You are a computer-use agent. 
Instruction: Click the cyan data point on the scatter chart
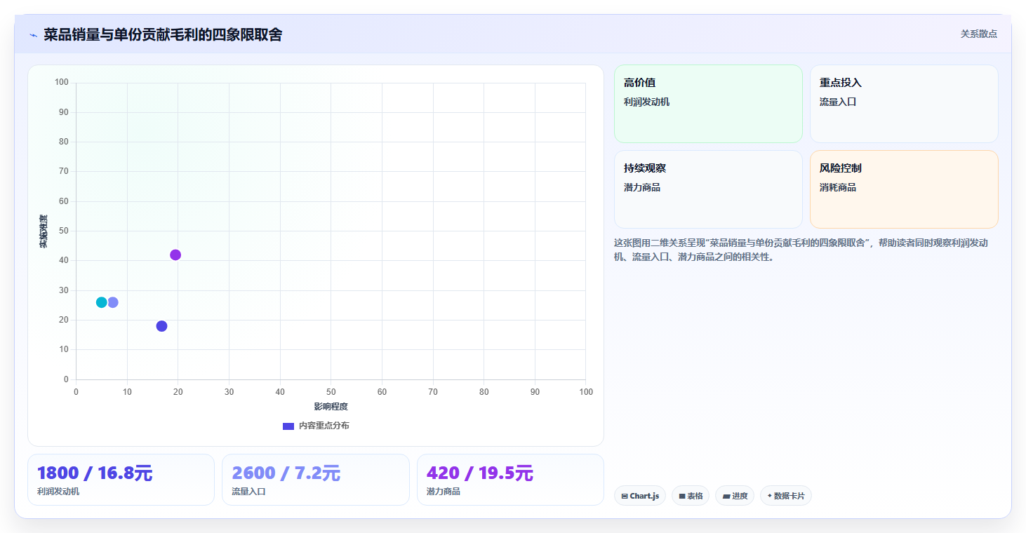[x=102, y=302]
